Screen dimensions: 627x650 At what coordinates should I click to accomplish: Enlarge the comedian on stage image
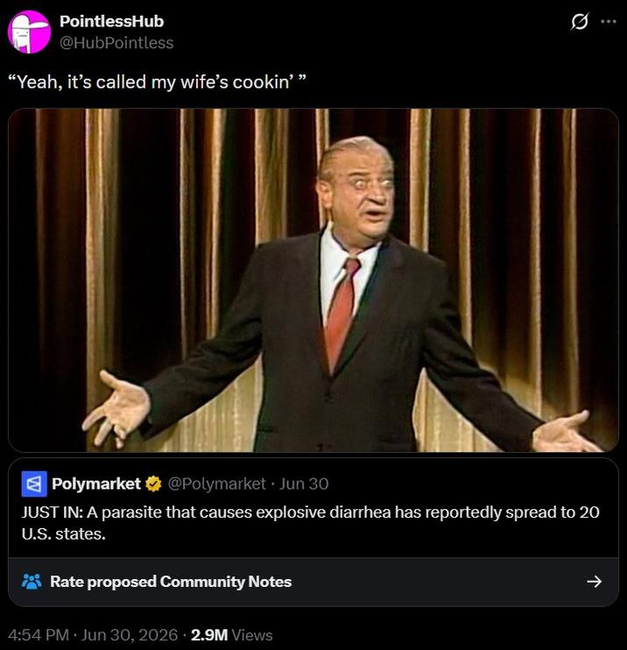click(313, 280)
